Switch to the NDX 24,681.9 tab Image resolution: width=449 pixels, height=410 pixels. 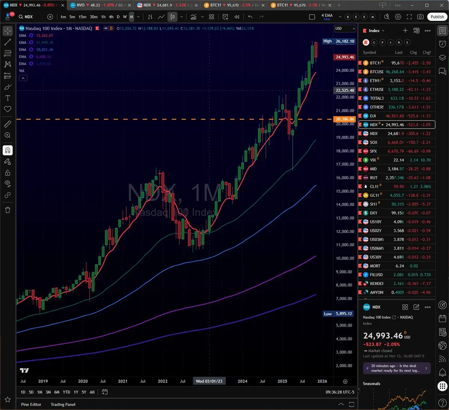167,5
